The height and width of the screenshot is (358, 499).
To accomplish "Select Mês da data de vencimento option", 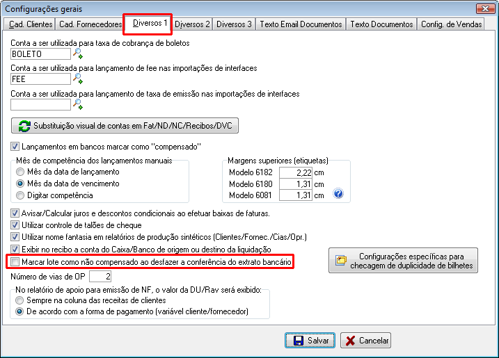I will tap(20, 184).
